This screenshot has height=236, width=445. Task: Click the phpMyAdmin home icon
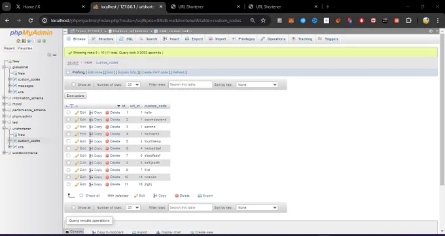[18, 41]
